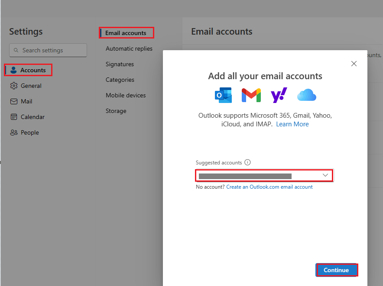This screenshot has height=286, width=383.
Task: Click the Suggested accounts label
Action: [219, 163]
